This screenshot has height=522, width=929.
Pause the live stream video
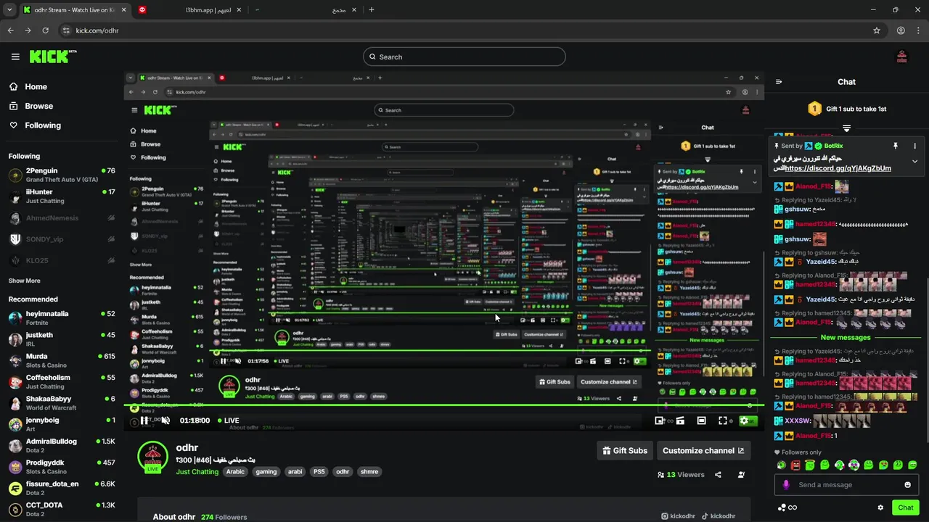tap(144, 420)
